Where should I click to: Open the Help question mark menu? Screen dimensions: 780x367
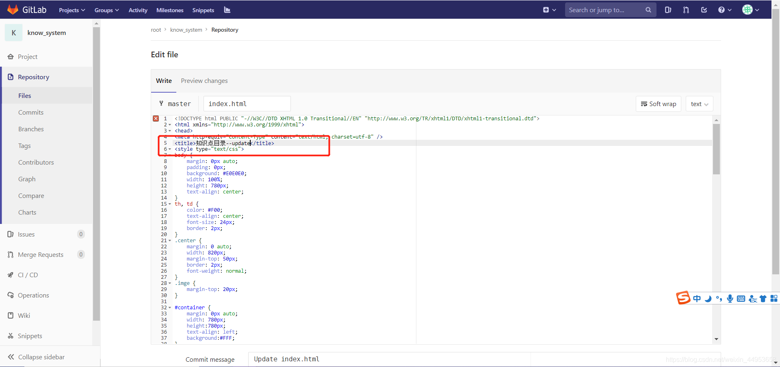pyautogui.click(x=724, y=10)
